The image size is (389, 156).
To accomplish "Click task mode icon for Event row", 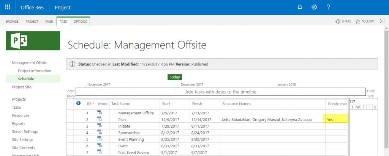I will (100, 146).
